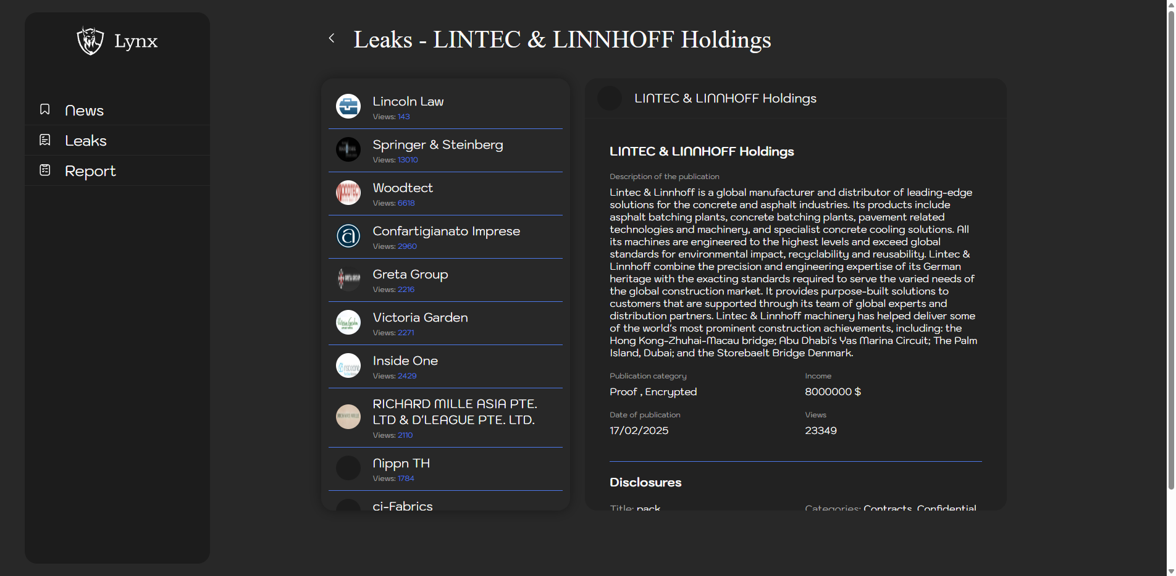Open the Report menu item

90,171
